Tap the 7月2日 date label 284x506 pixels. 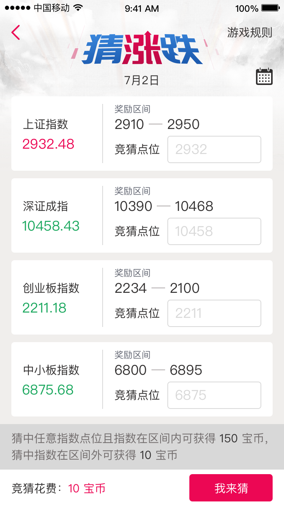(142, 80)
